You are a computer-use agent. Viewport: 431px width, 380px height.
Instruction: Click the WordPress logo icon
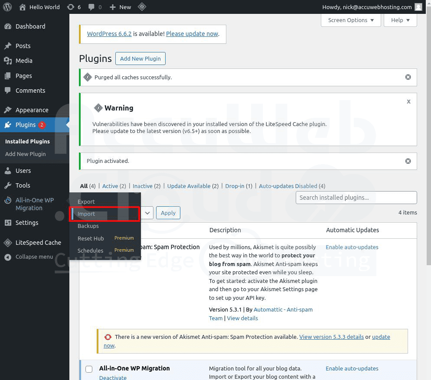click(7, 7)
